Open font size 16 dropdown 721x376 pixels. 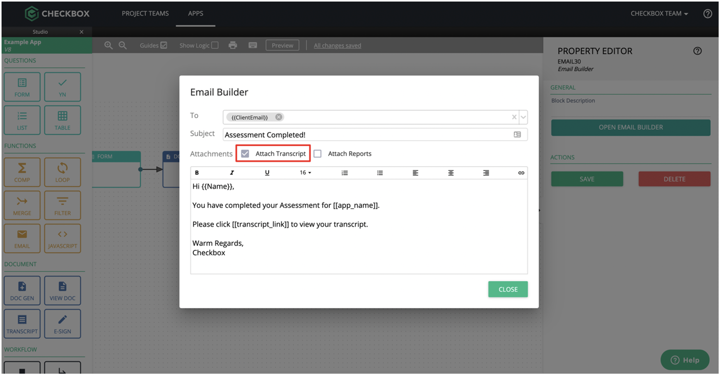click(305, 173)
